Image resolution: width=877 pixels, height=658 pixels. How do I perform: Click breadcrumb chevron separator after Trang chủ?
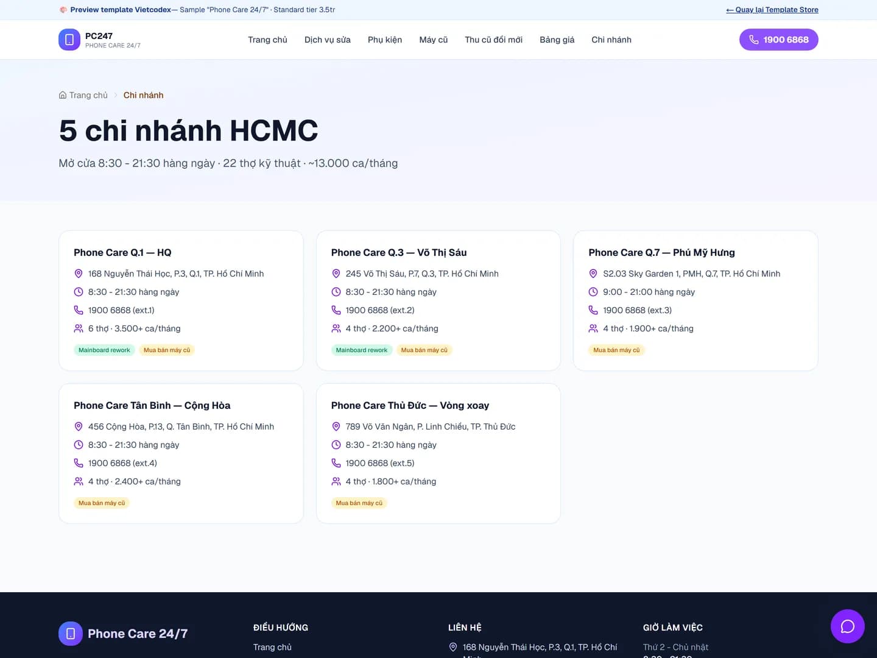coord(116,95)
